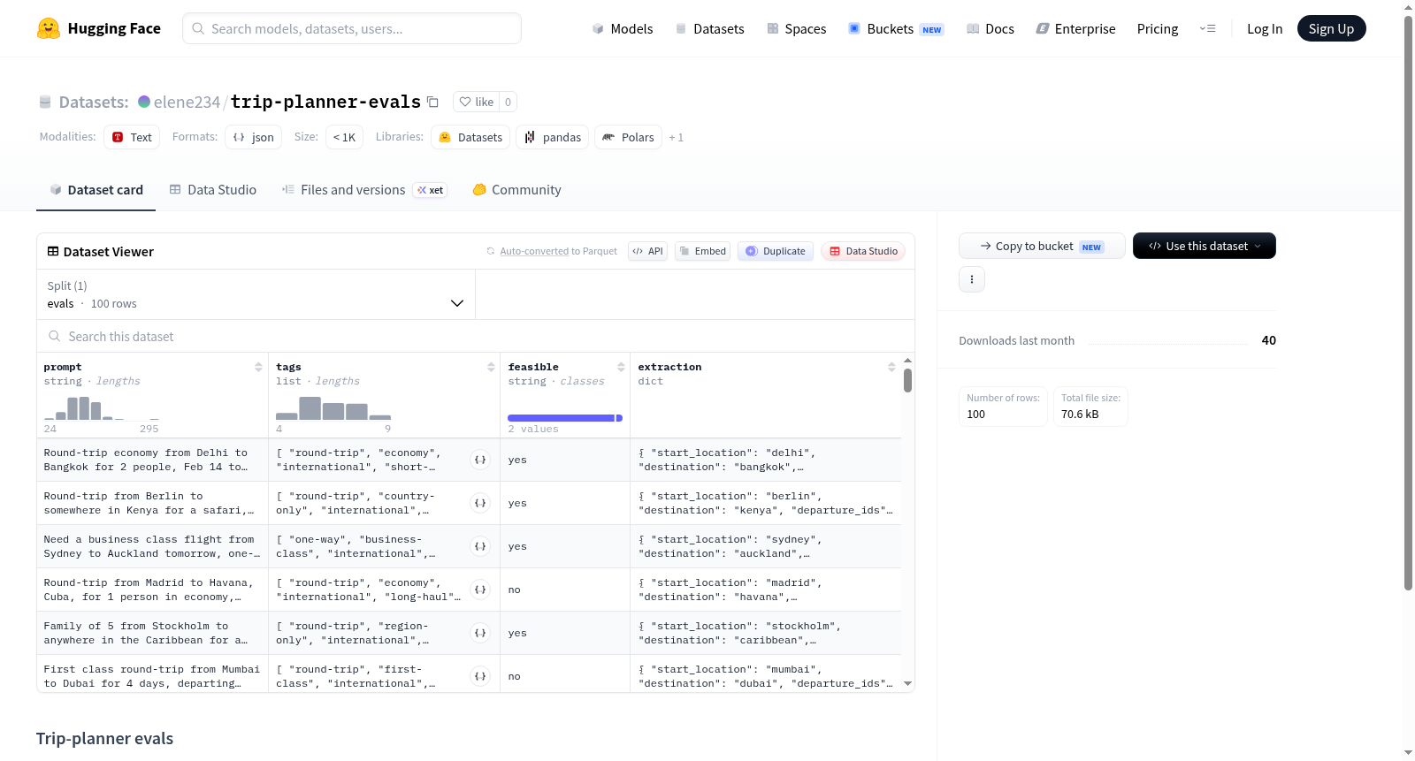The height and width of the screenshot is (761, 1415).
Task: Show the +1 additional libraries
Action: pos(676,137)
